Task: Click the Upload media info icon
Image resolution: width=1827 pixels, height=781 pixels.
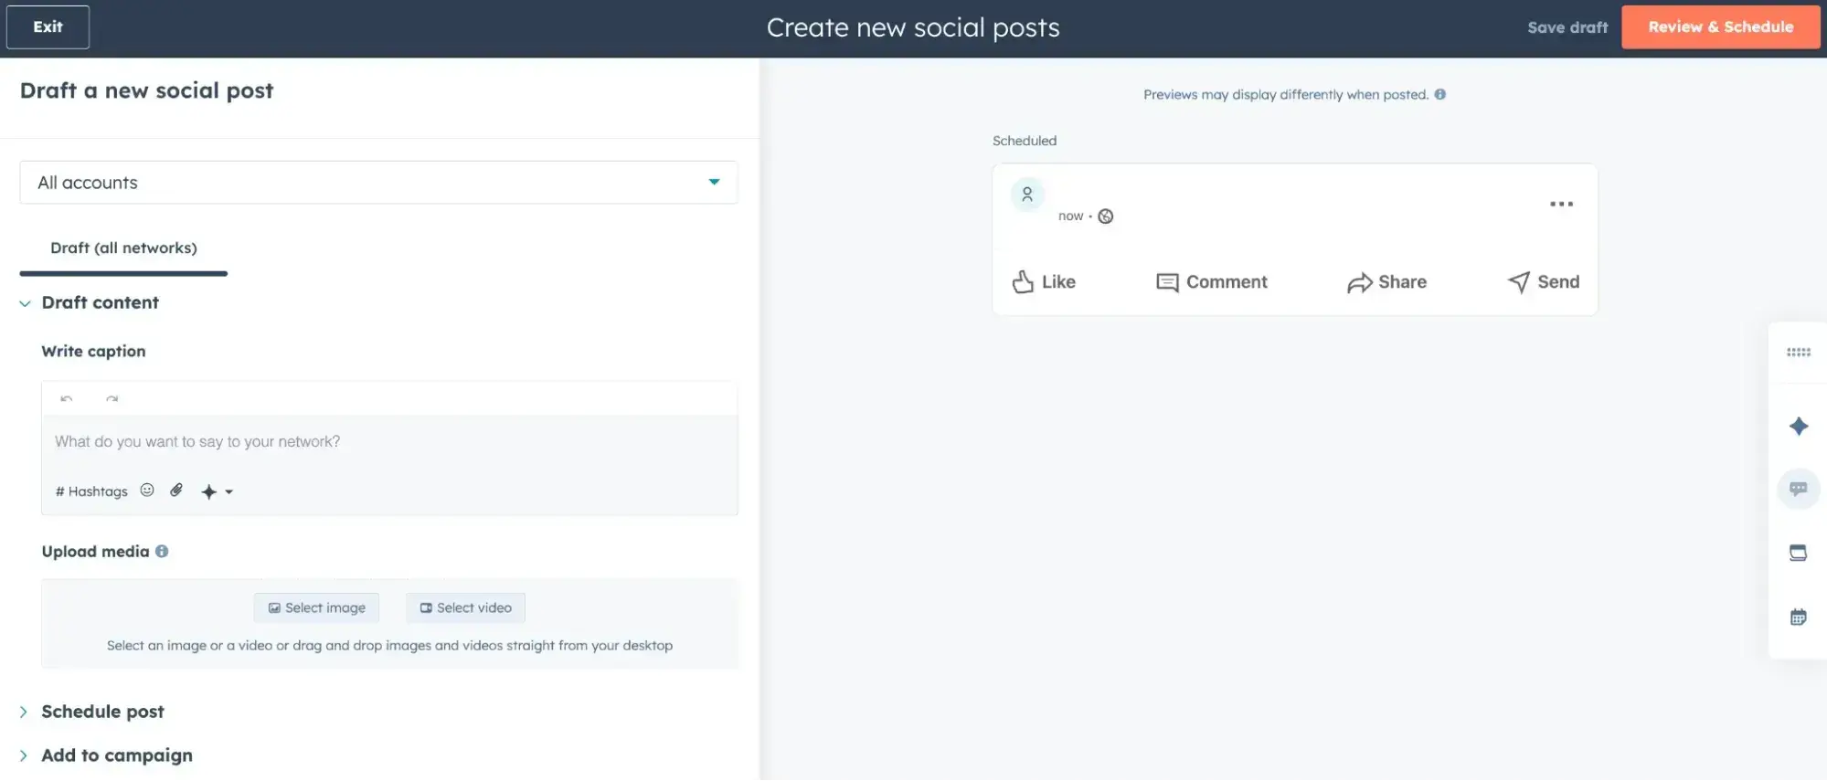Action: coord(162,552)
